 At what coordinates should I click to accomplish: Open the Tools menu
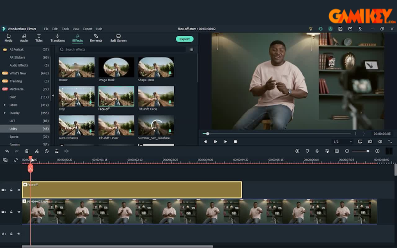point(65,29)
